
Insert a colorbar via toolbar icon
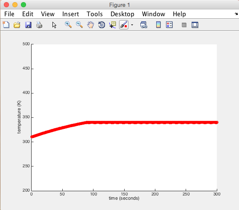coord(158,25)
